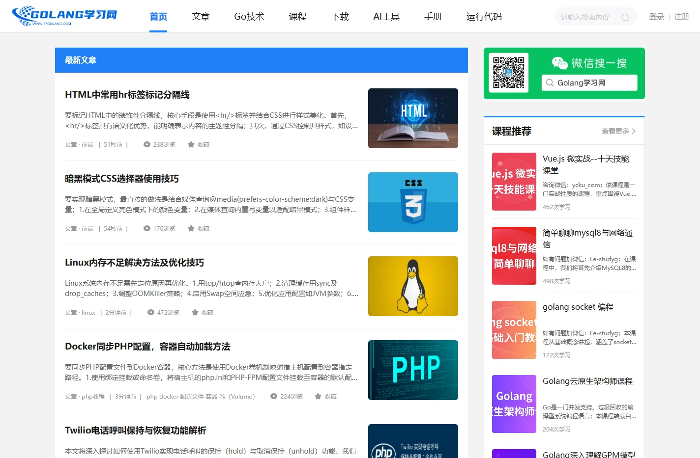The width and height of the screenshot is (700, 458).
Task: Click 前端 category of the 暗黑模式CSS article
Action: 87,229
